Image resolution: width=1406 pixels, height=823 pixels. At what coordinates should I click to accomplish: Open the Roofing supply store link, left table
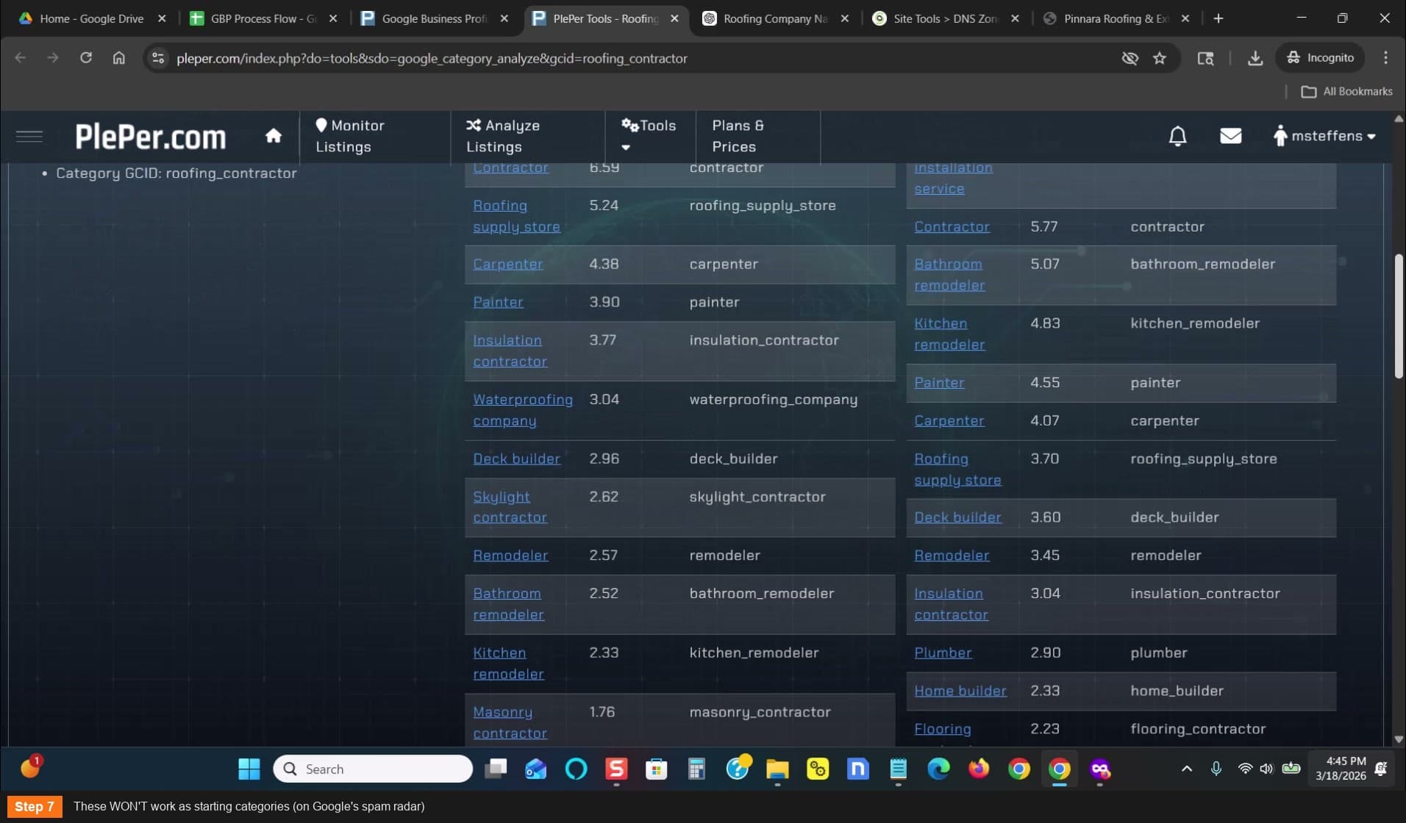click(516, 216)
